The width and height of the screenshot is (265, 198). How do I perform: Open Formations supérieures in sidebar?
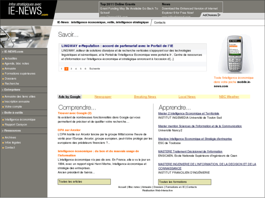[20, 73]
